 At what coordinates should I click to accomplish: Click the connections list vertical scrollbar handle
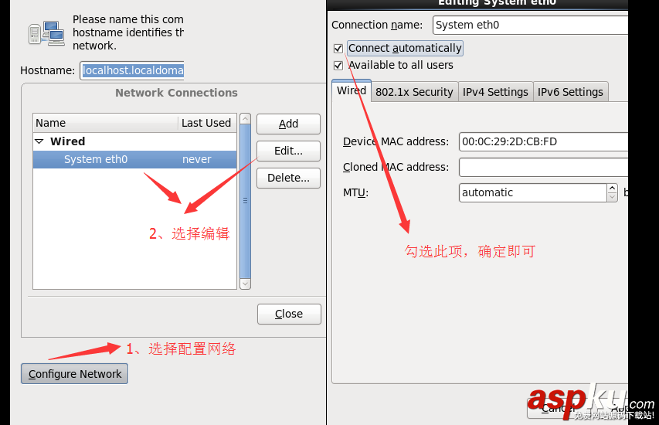click(246, 201)
